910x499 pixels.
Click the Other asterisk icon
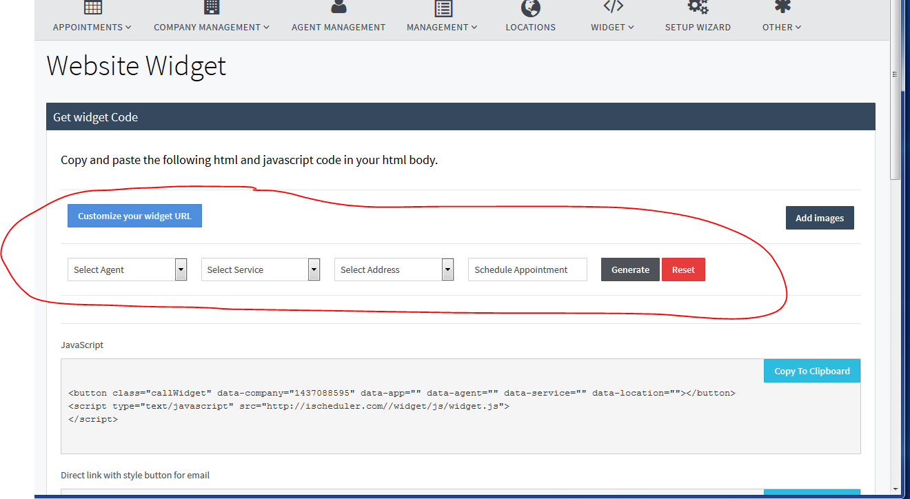tap(782, 6)
